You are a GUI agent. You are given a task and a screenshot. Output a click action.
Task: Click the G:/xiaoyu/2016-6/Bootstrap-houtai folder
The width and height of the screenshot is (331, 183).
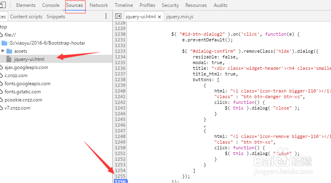(x=47, y=43)
